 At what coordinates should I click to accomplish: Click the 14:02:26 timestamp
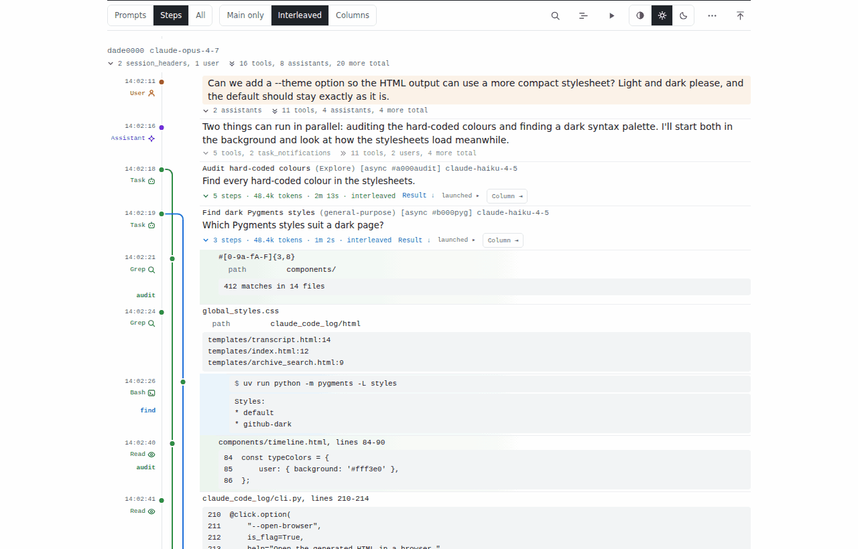pyautogui.click(x=140, y=381)
